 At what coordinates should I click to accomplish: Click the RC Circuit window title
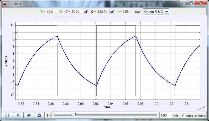(14, 4)
